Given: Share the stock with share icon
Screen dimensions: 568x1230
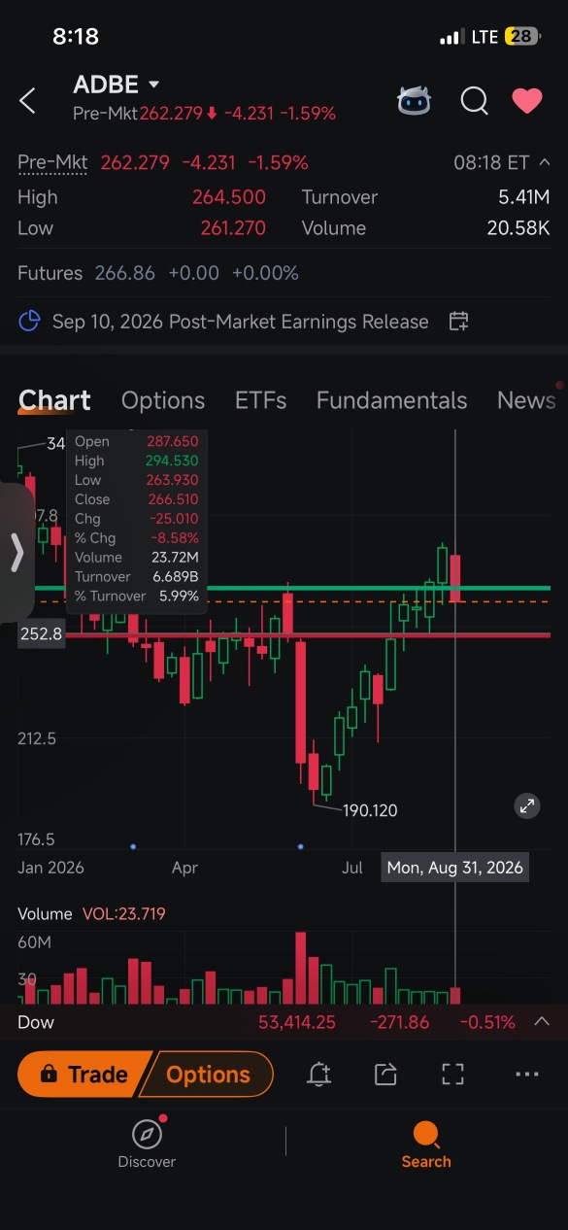Looking at the screenshot, I should [385, 1074].
